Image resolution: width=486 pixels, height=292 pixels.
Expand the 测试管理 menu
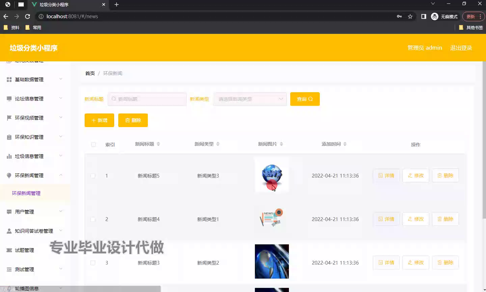tap(61, 269)
